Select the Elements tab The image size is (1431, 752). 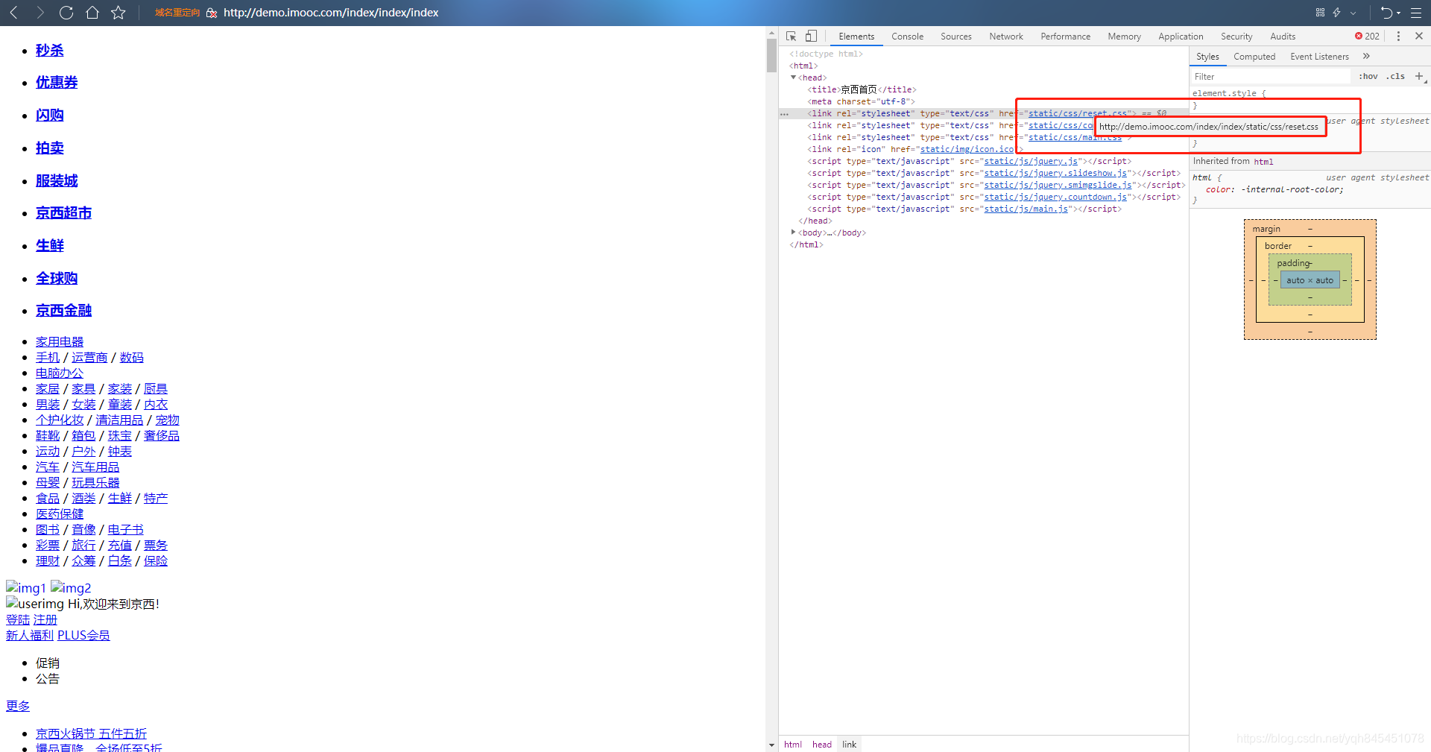856,36
